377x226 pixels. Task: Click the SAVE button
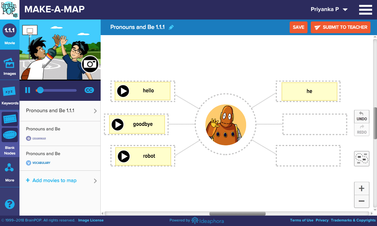coord(298,27)
